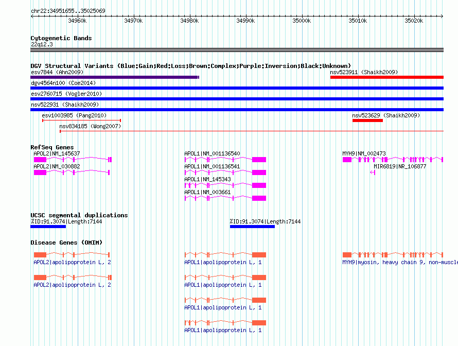The image size is (458, 346).
Task: Click the Disease Genes (OMIM) track title
Action: [x=66, y=243]
